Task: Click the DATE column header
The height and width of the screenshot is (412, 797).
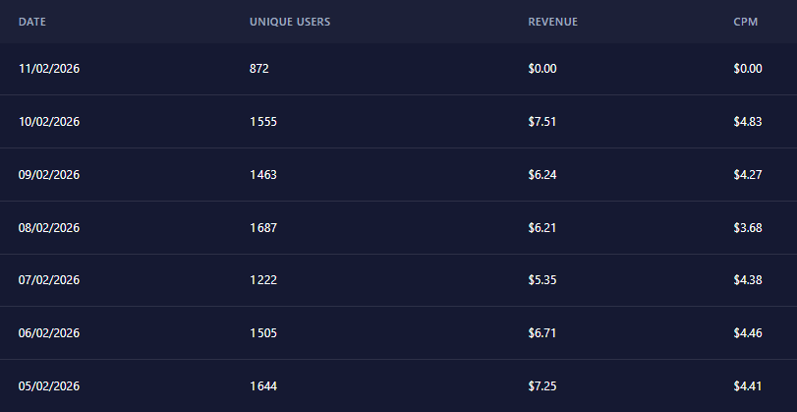Action: [32, 22]
